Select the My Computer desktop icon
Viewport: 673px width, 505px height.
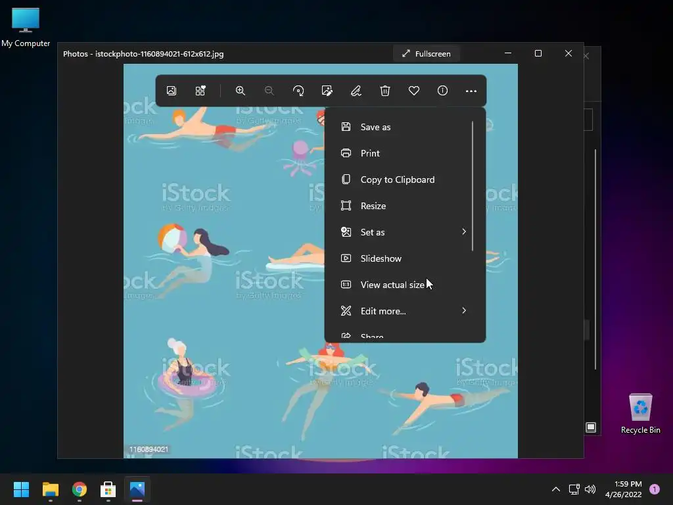[26, 27]
